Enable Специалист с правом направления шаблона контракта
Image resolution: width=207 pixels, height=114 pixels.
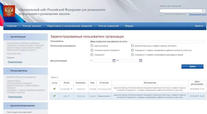click(132, 50)
